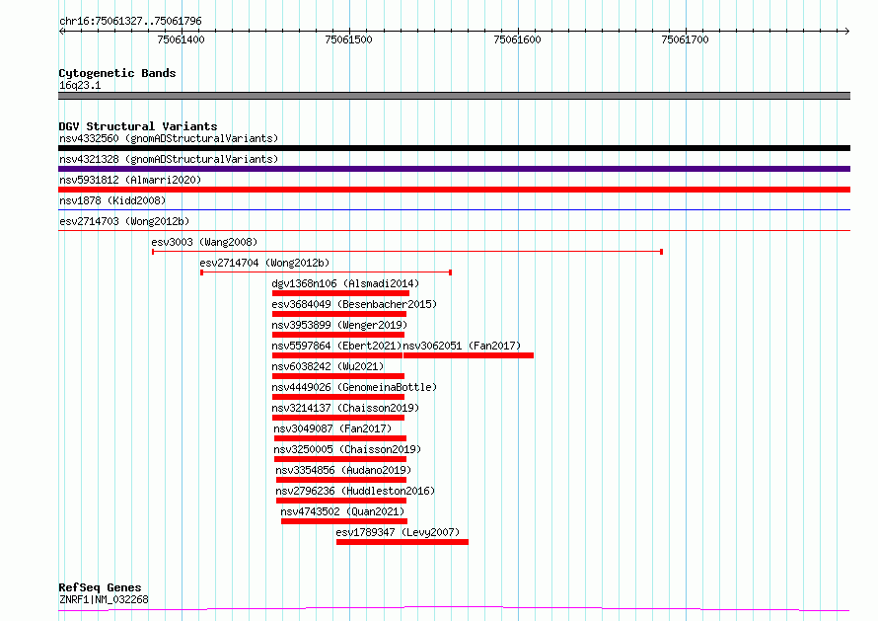The width and height of the screenshot is (878, 621).
Task: Click the 16q23.1 band label
Action: tap(80, 85)
